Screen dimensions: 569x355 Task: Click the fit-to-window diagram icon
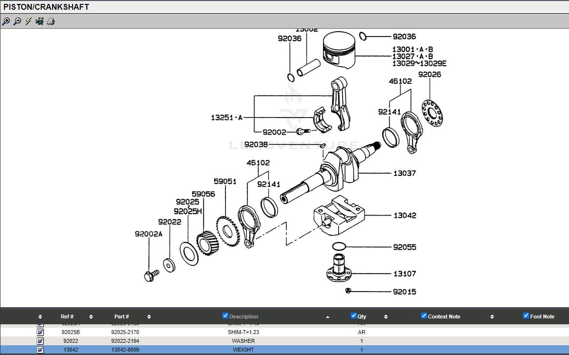pyautogui.click(x=40, y=21)
